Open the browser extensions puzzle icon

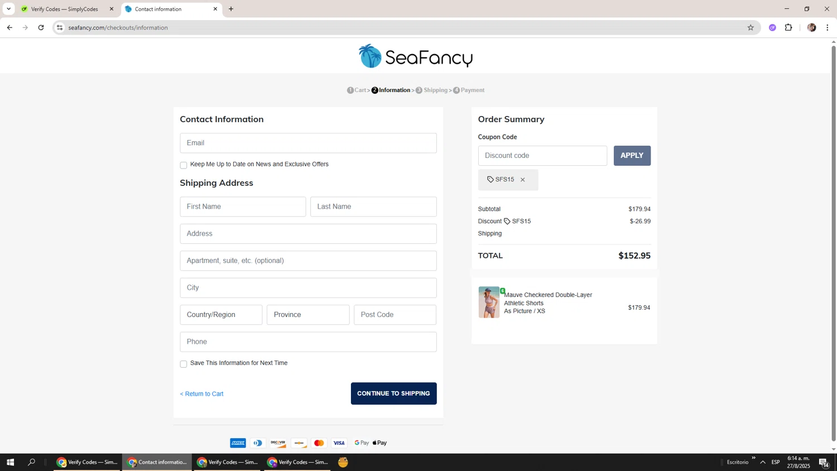tap(788, 27)
